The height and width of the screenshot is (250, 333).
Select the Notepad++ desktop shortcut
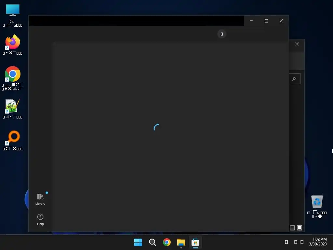click(13, 109)
